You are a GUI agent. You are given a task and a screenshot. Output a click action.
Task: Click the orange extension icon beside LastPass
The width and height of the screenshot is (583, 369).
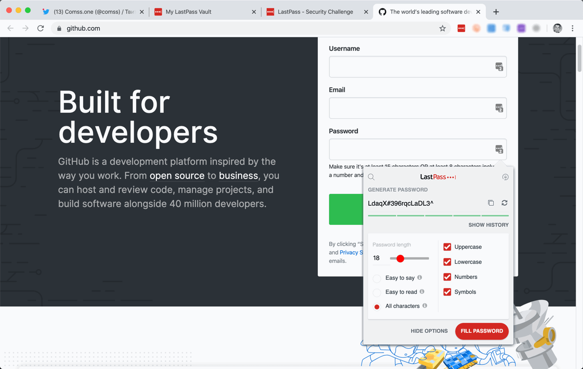pos(476,29)
